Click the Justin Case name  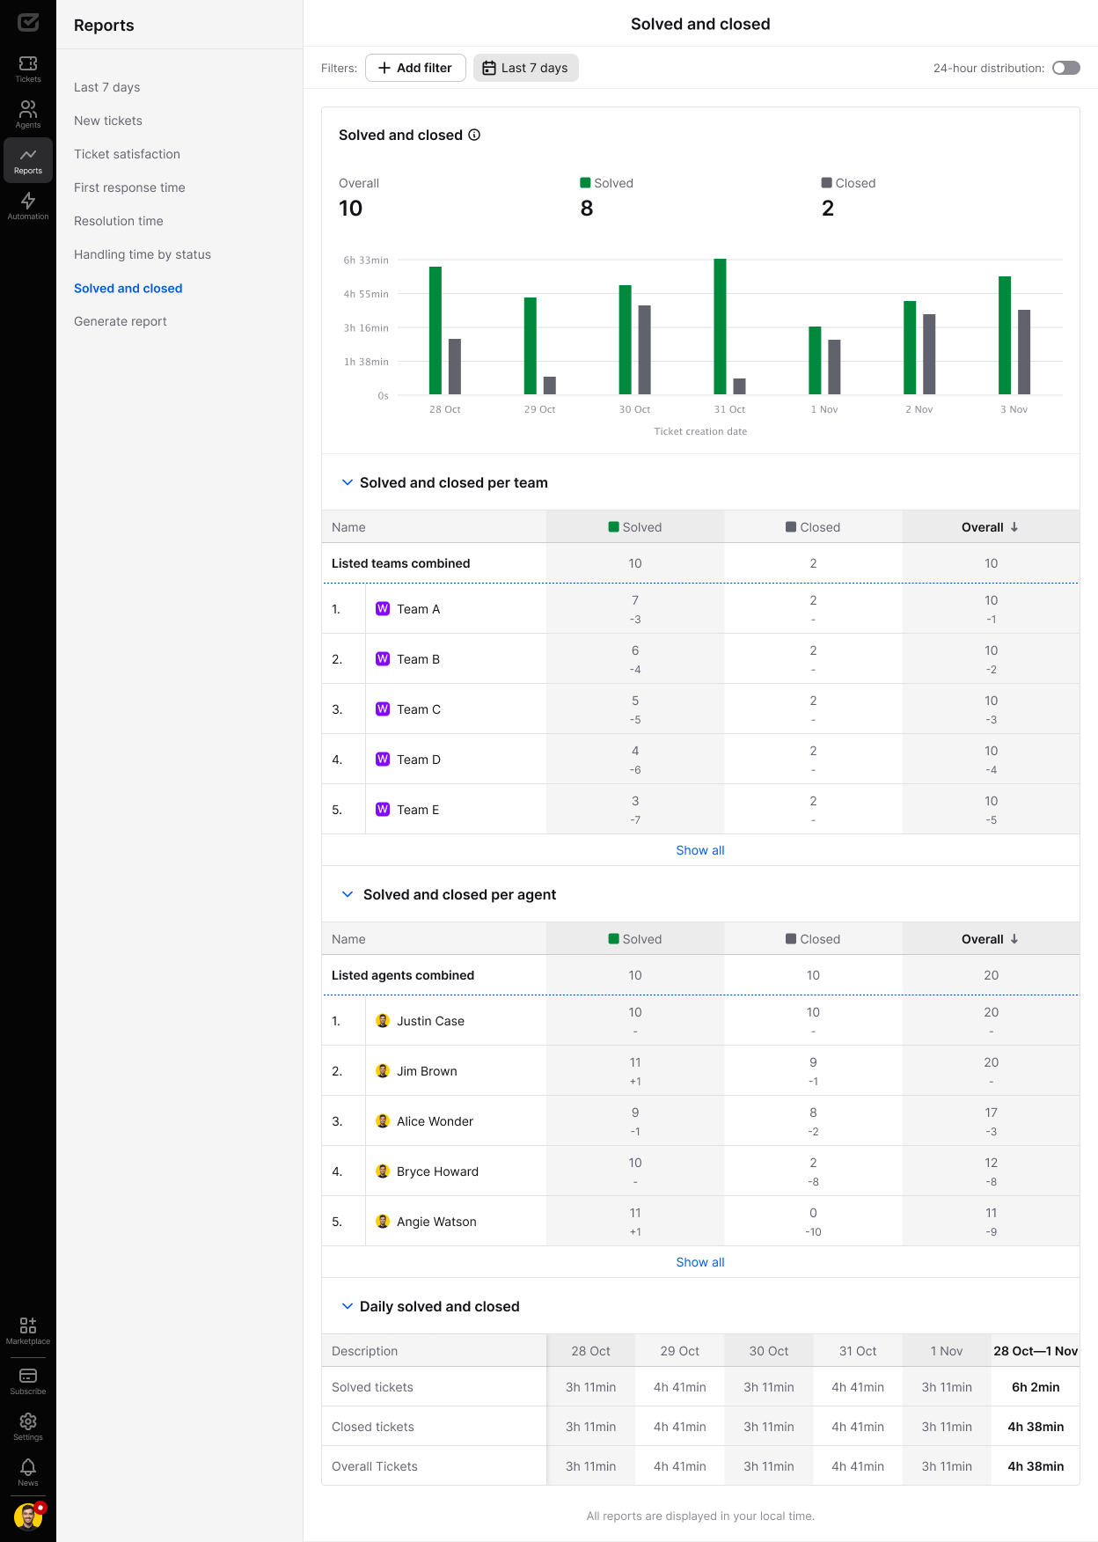(430, 1021)
